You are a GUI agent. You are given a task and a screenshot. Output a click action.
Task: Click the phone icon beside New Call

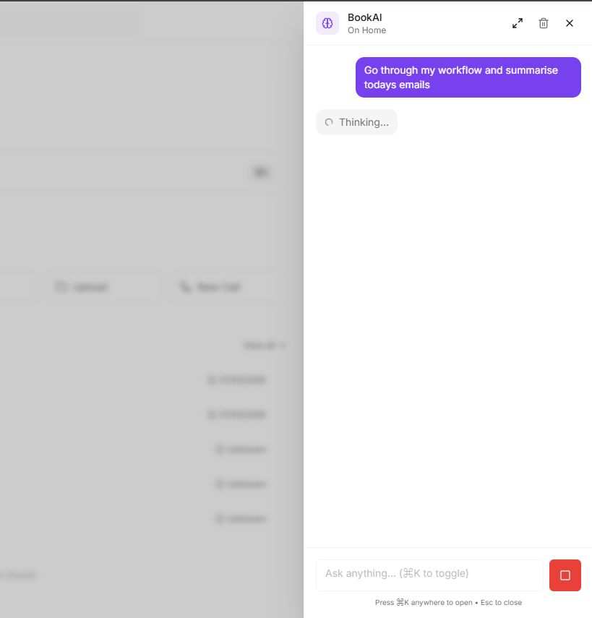[x=185, y=287]
